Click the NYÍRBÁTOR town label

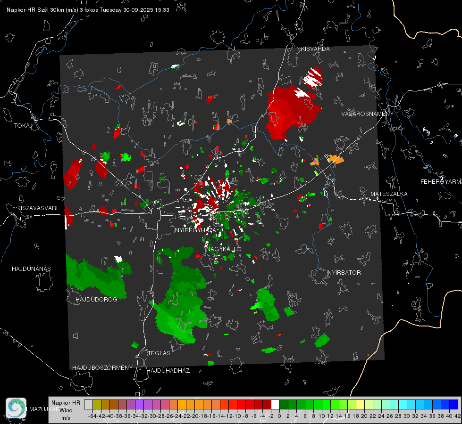pyautogui.click(x=344, y=272)
